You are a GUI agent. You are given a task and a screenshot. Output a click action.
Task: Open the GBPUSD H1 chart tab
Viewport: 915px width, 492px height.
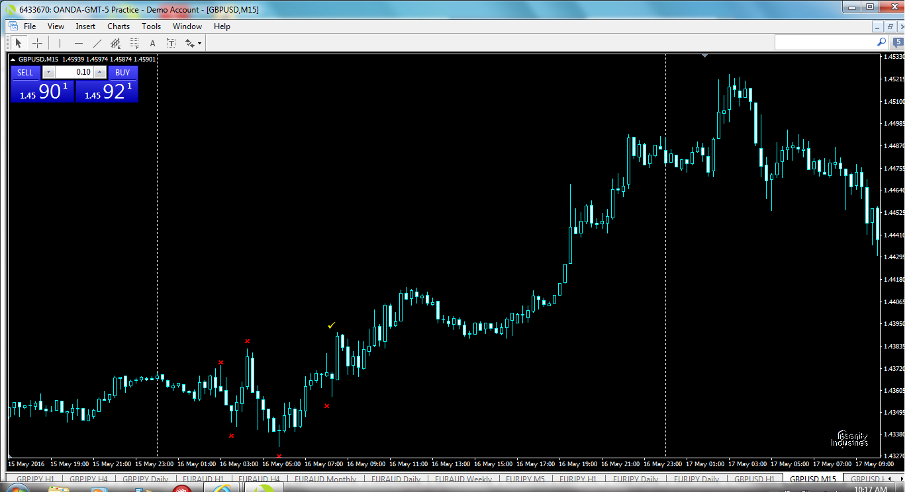pos(754,479)
